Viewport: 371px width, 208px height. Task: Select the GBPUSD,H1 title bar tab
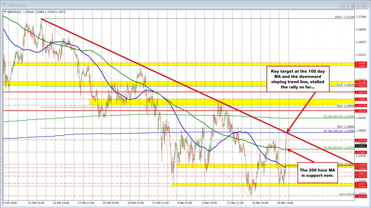point(18,5)
